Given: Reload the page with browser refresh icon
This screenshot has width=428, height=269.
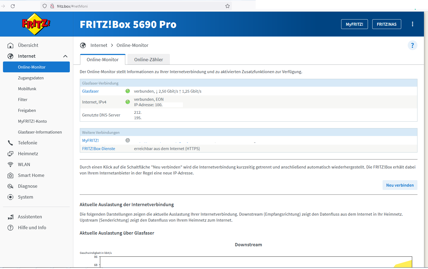Looking at the screenshot, I should pos(13,6).
